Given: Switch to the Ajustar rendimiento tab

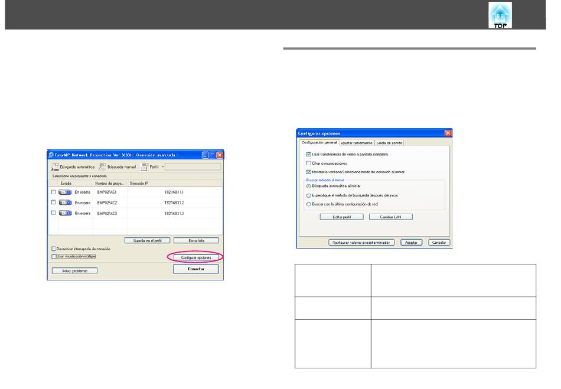Looking at the screenshot, I should (x=355, y=143).
